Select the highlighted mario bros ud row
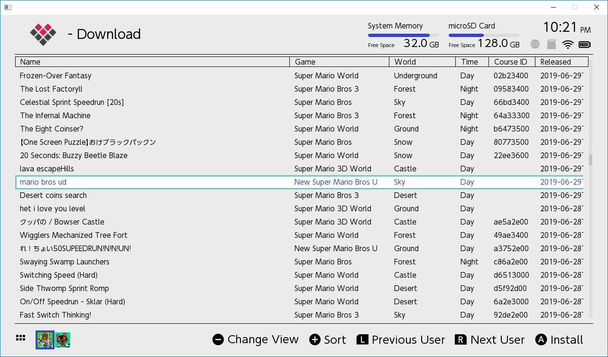 coord(299,182)
